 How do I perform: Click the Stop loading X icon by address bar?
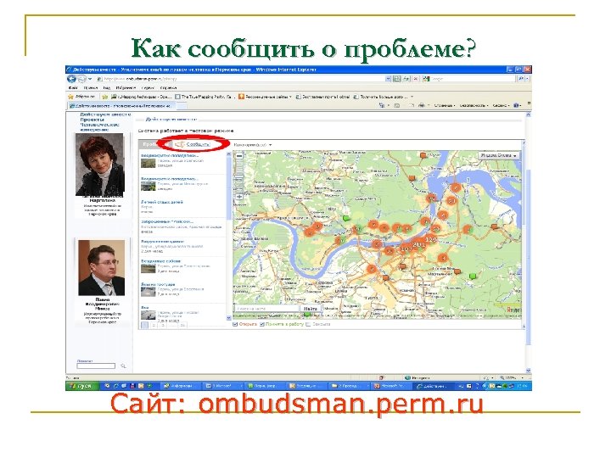click(415, 79)
